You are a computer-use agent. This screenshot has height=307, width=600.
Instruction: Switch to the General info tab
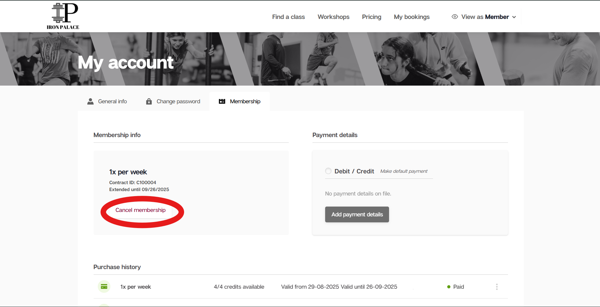click(x=107, y=101)
